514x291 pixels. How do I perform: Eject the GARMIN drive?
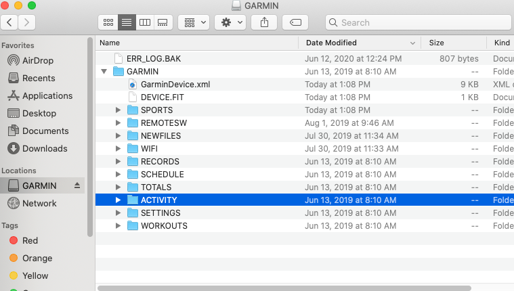(x=77, y=186)
